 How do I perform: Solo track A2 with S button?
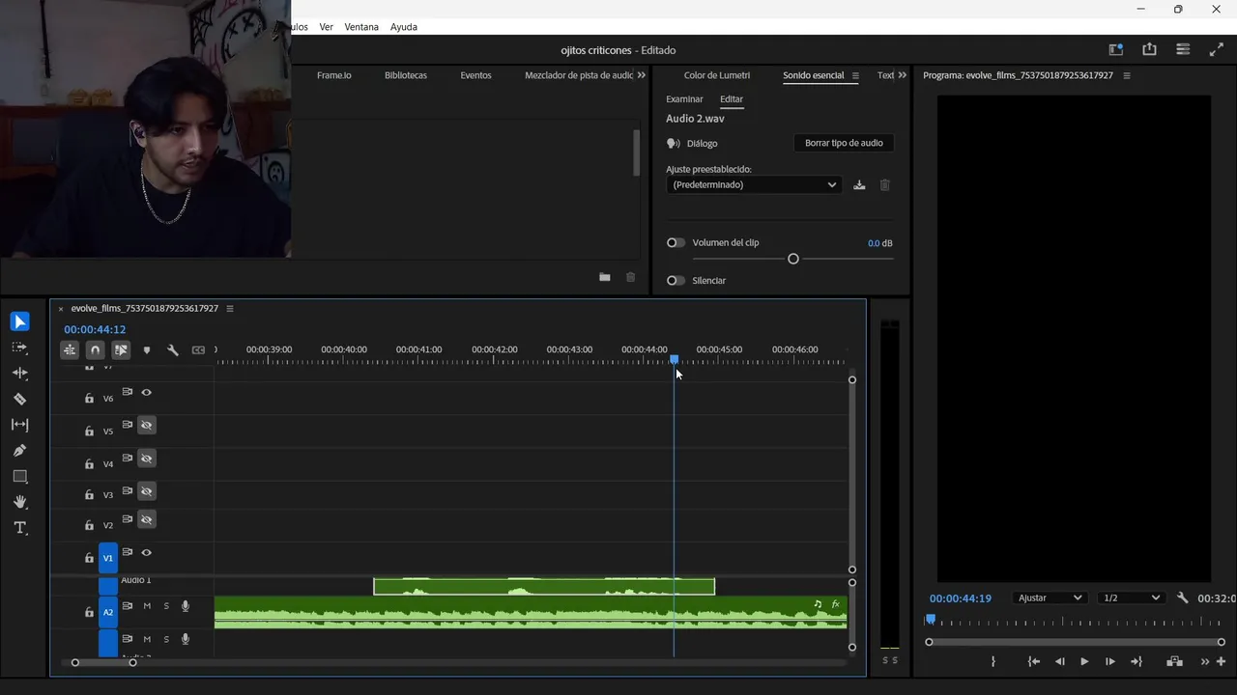click(166, 606)
